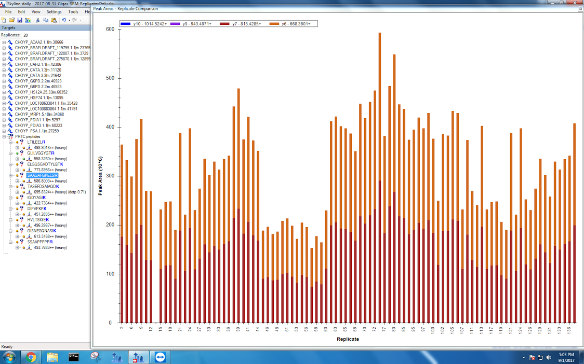Save the document with the floppy icon
Image resolution: width=584 pixels, height=364 pixels.
point(19,20)
